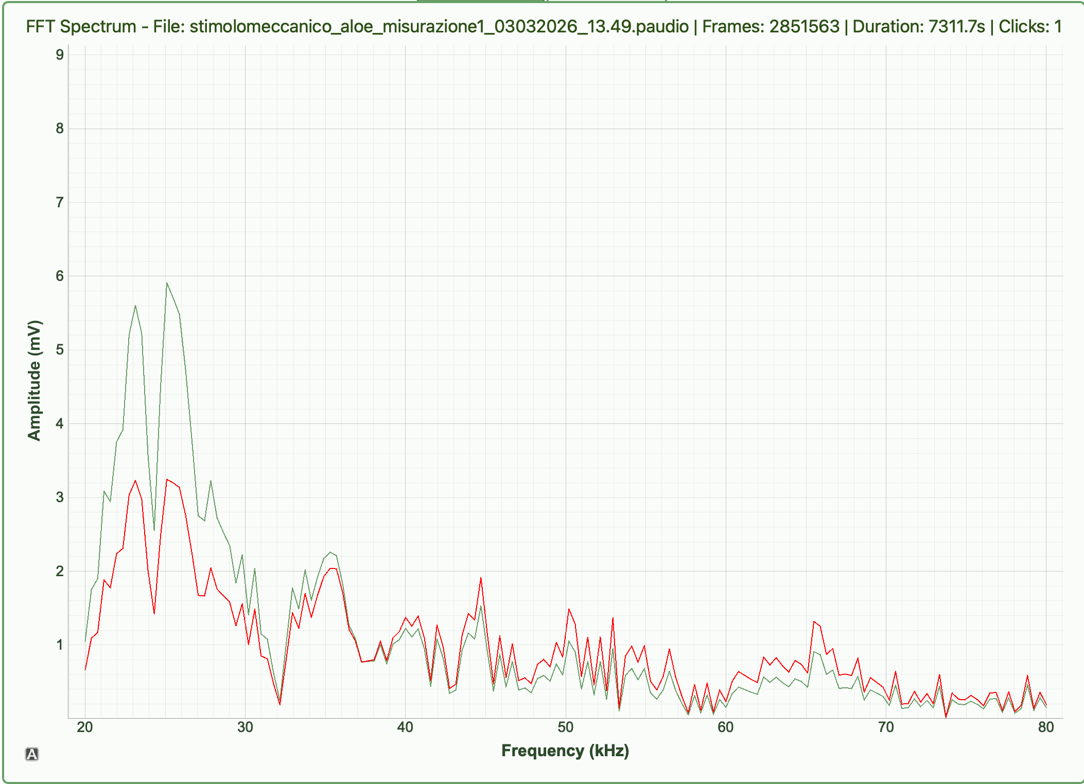Click the '50' x-axis tick label
The width and height of the screenshot is (1084, 784).
pos(565,727)
